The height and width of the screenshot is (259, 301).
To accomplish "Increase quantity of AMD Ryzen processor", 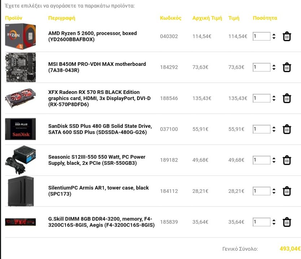I will point(274,35).
